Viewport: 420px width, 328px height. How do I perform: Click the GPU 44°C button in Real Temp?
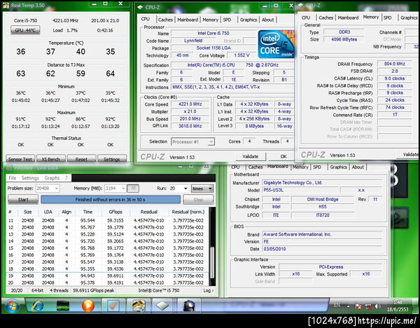point(25,30)
